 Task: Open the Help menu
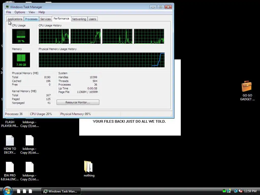coord(42,12)
